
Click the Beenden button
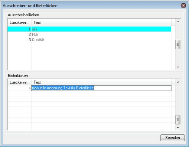coord(172,138)
